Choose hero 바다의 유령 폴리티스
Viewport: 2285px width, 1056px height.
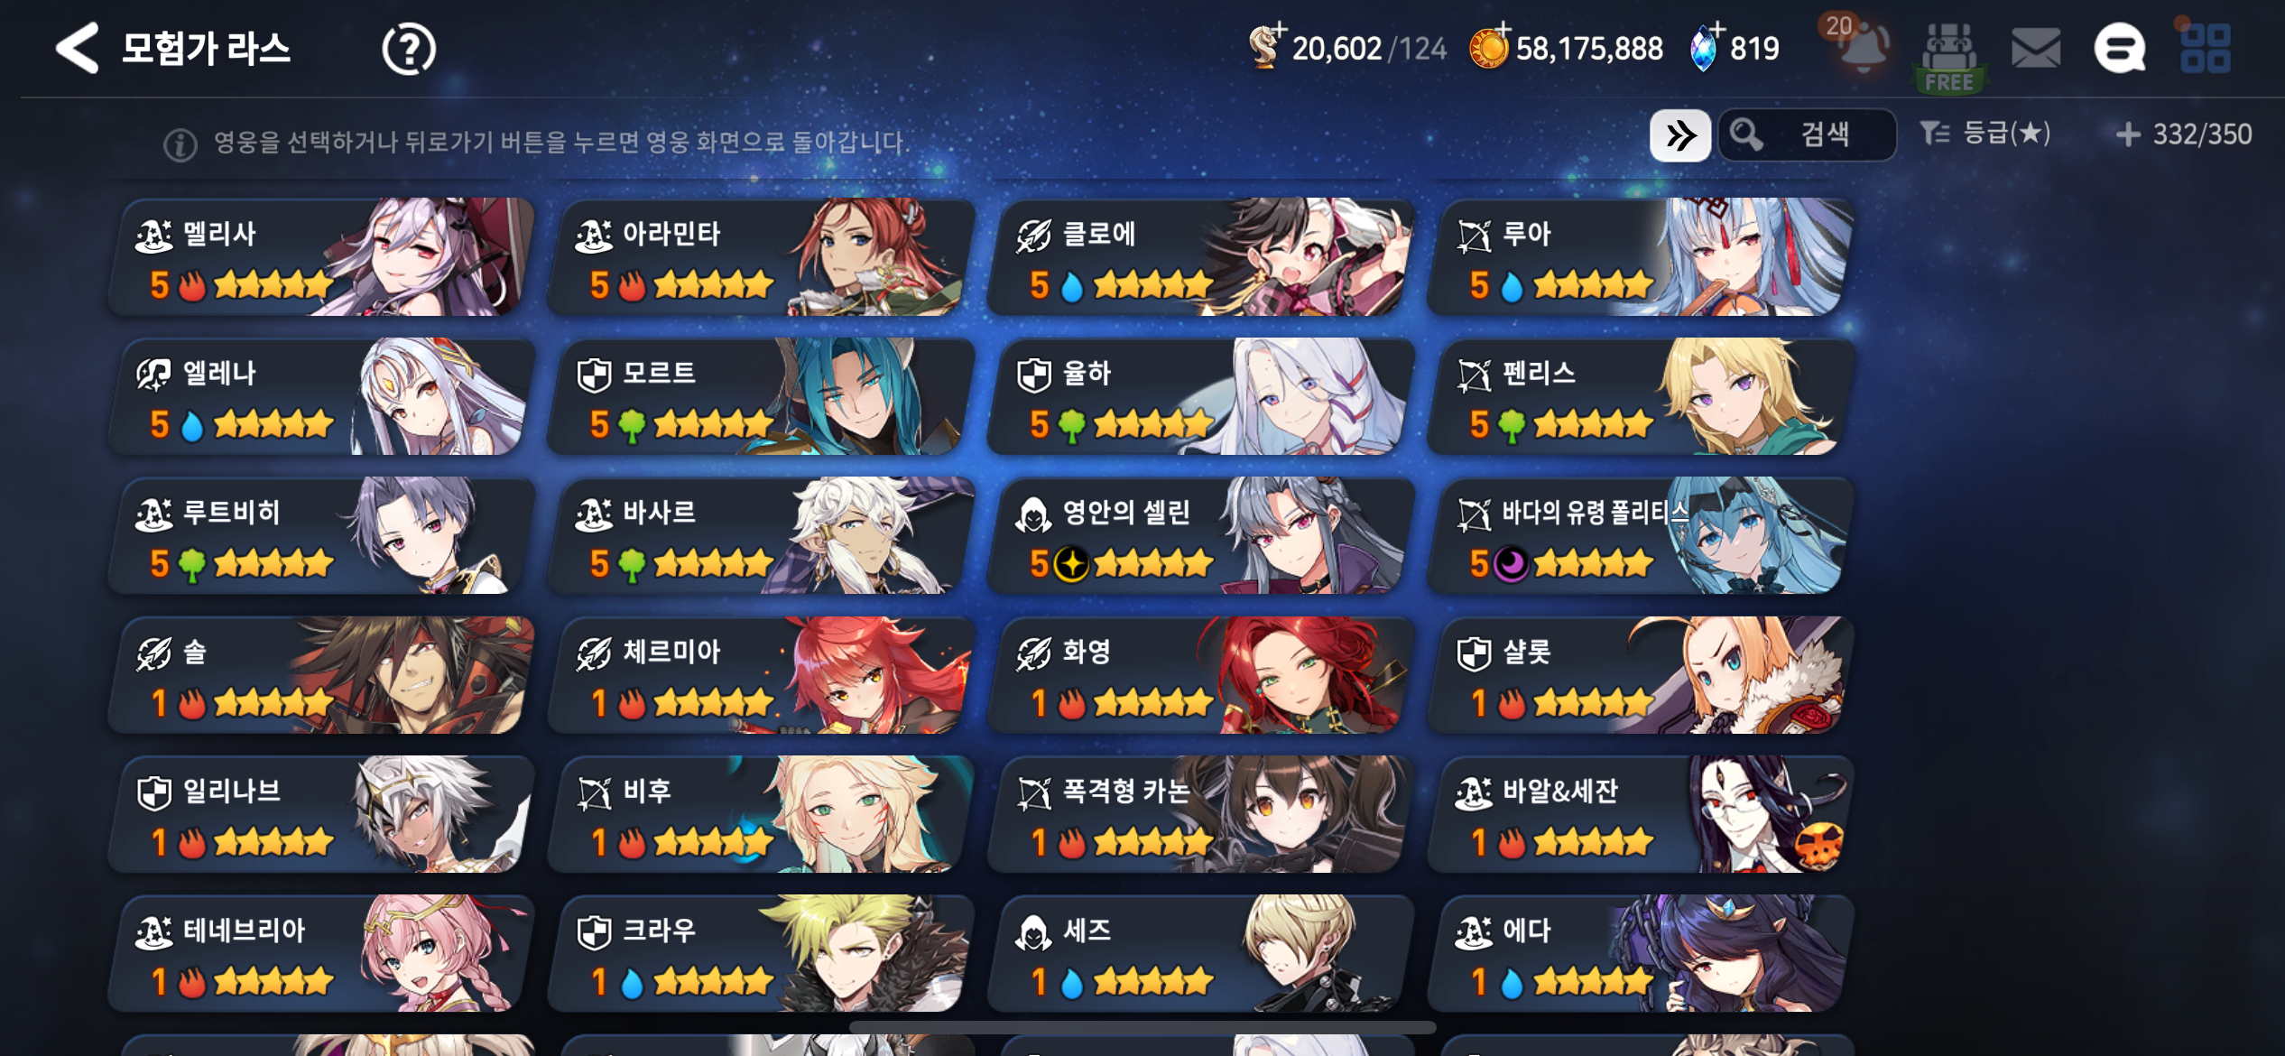[1641, 536]
